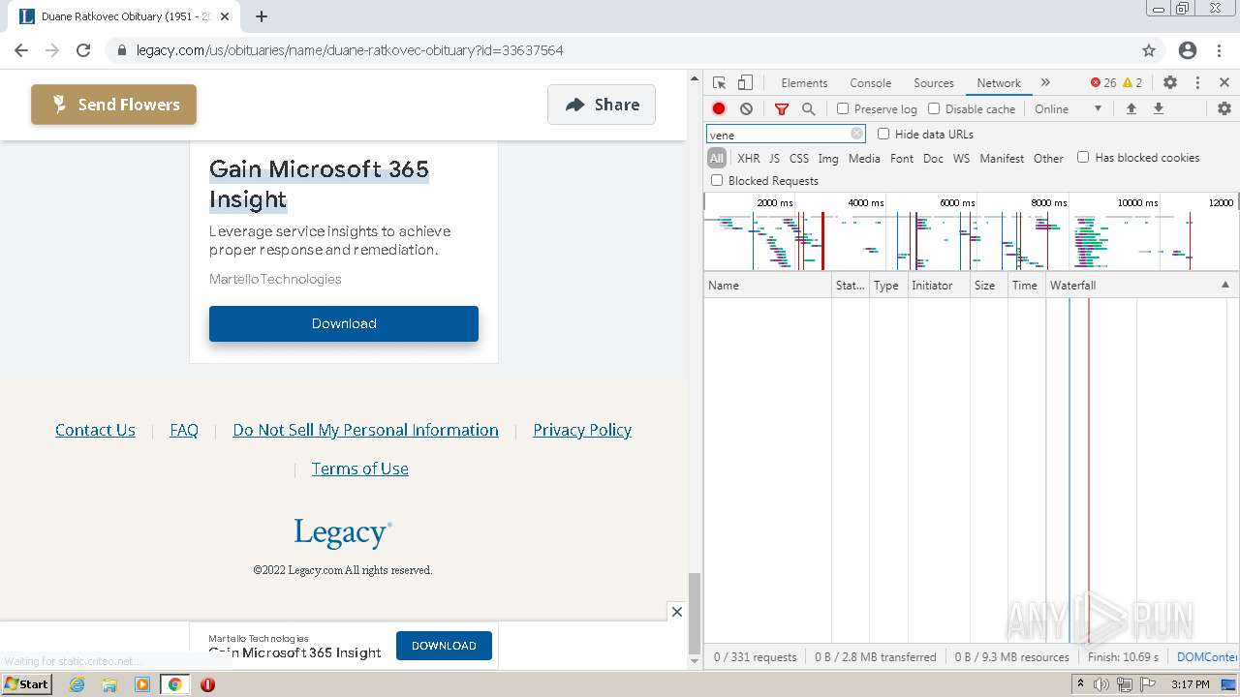Click the Share button
Viewport: 1240px width, 697px height.
pyautogui.click(x=602, y=105)
